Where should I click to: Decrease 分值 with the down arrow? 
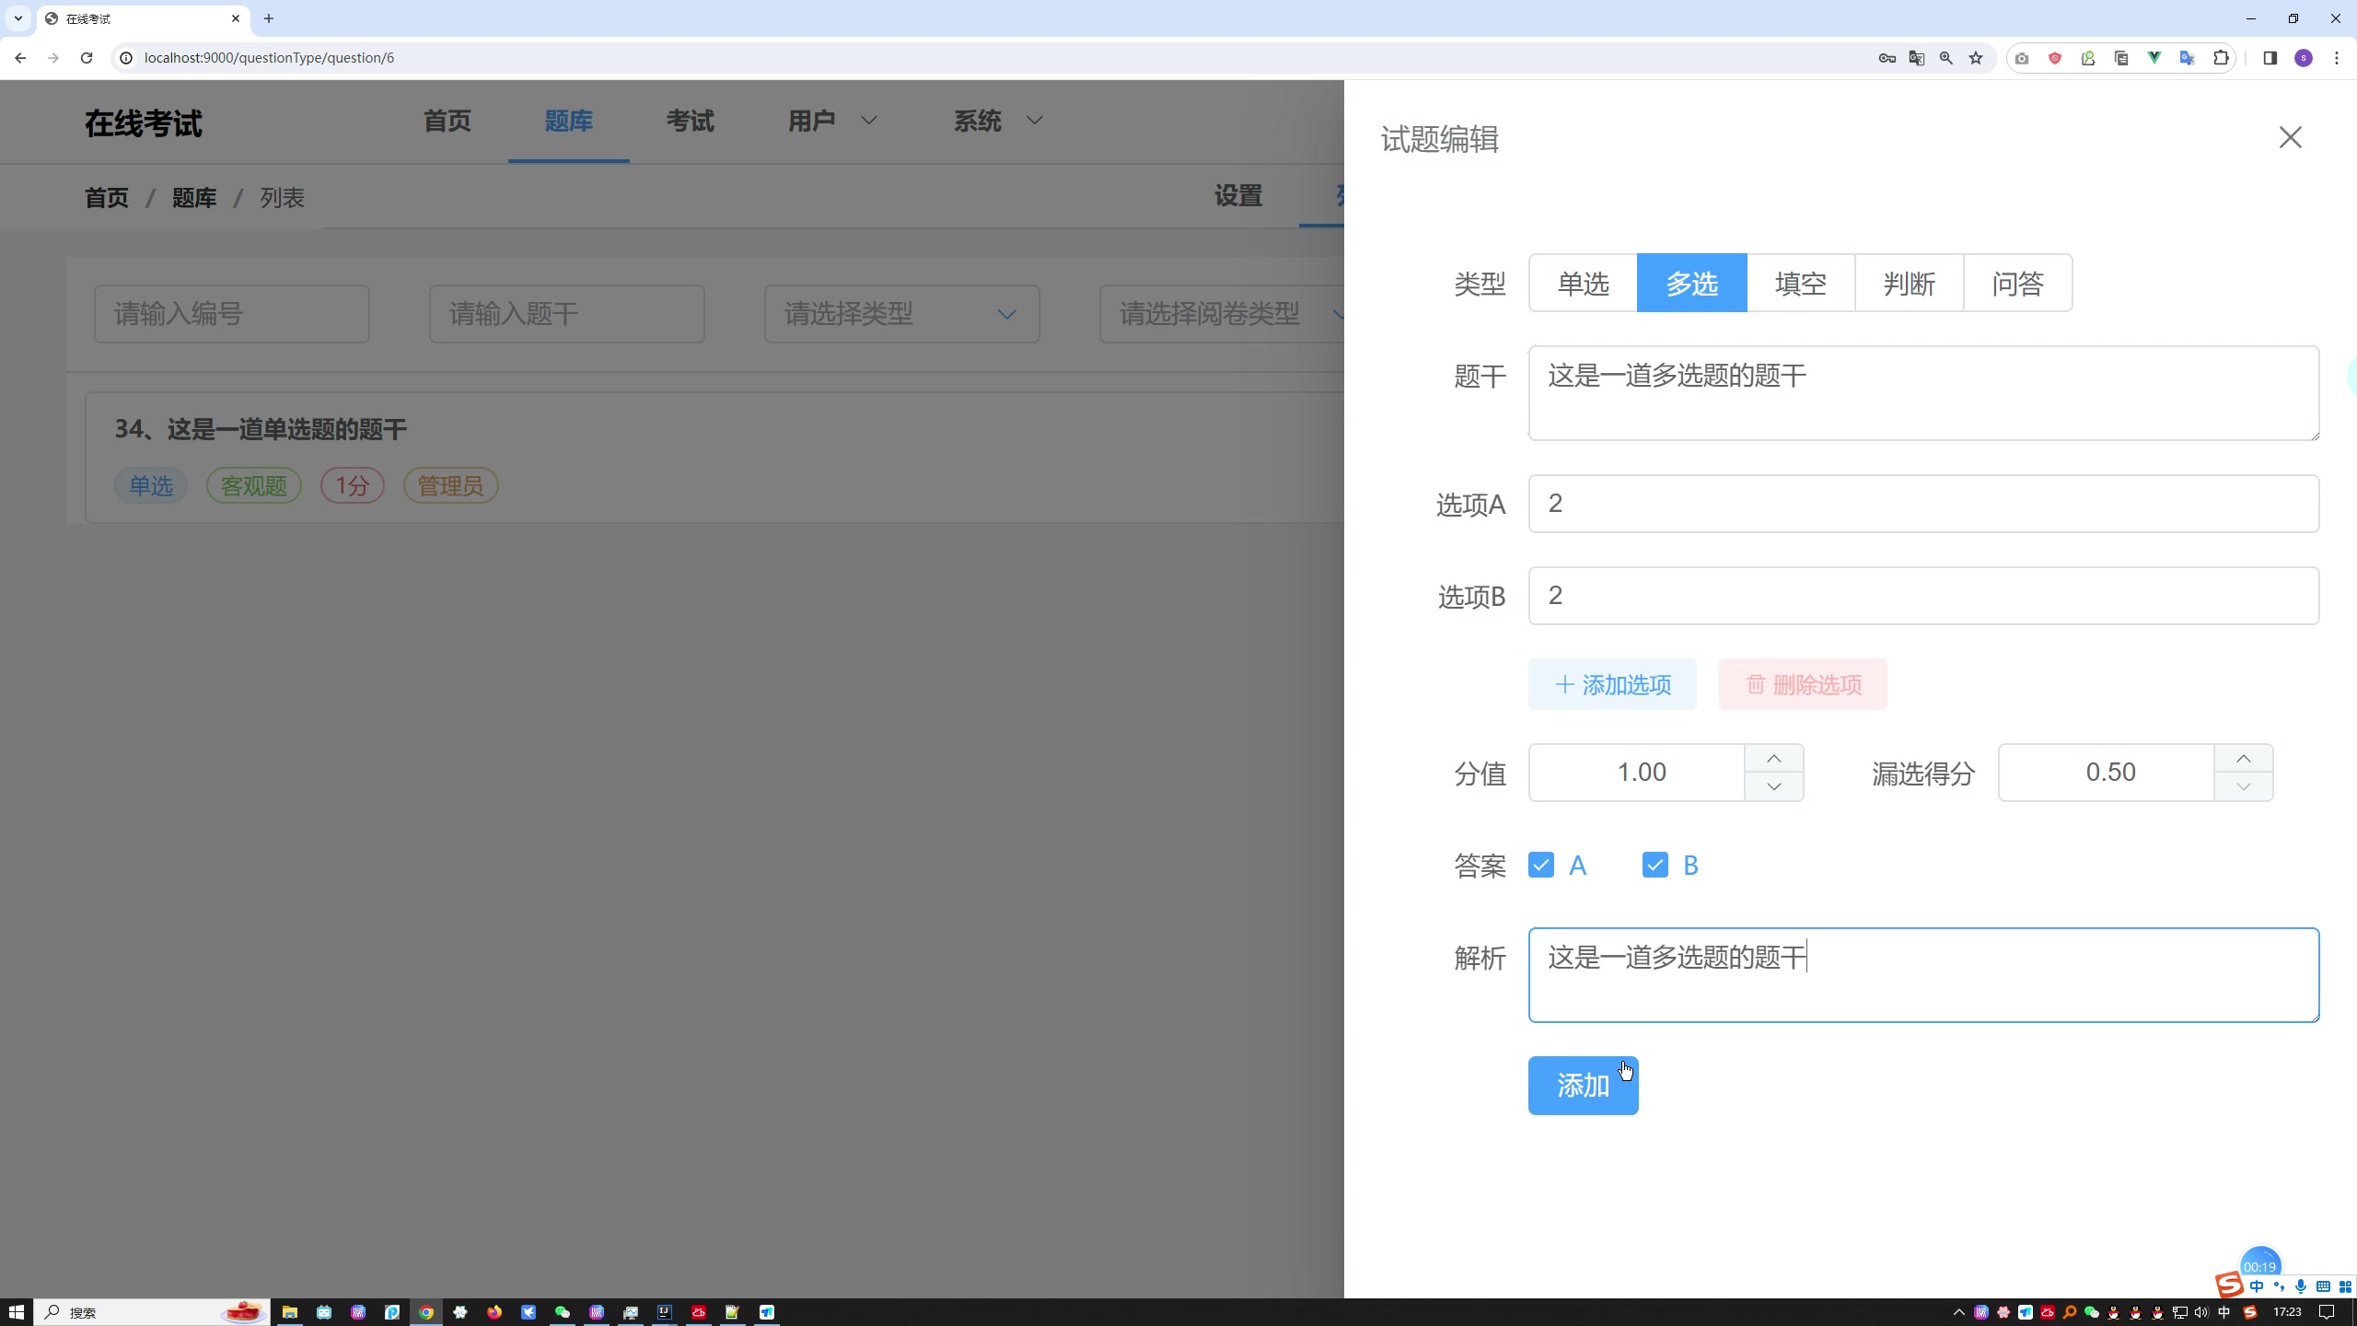pos(1774,786)
